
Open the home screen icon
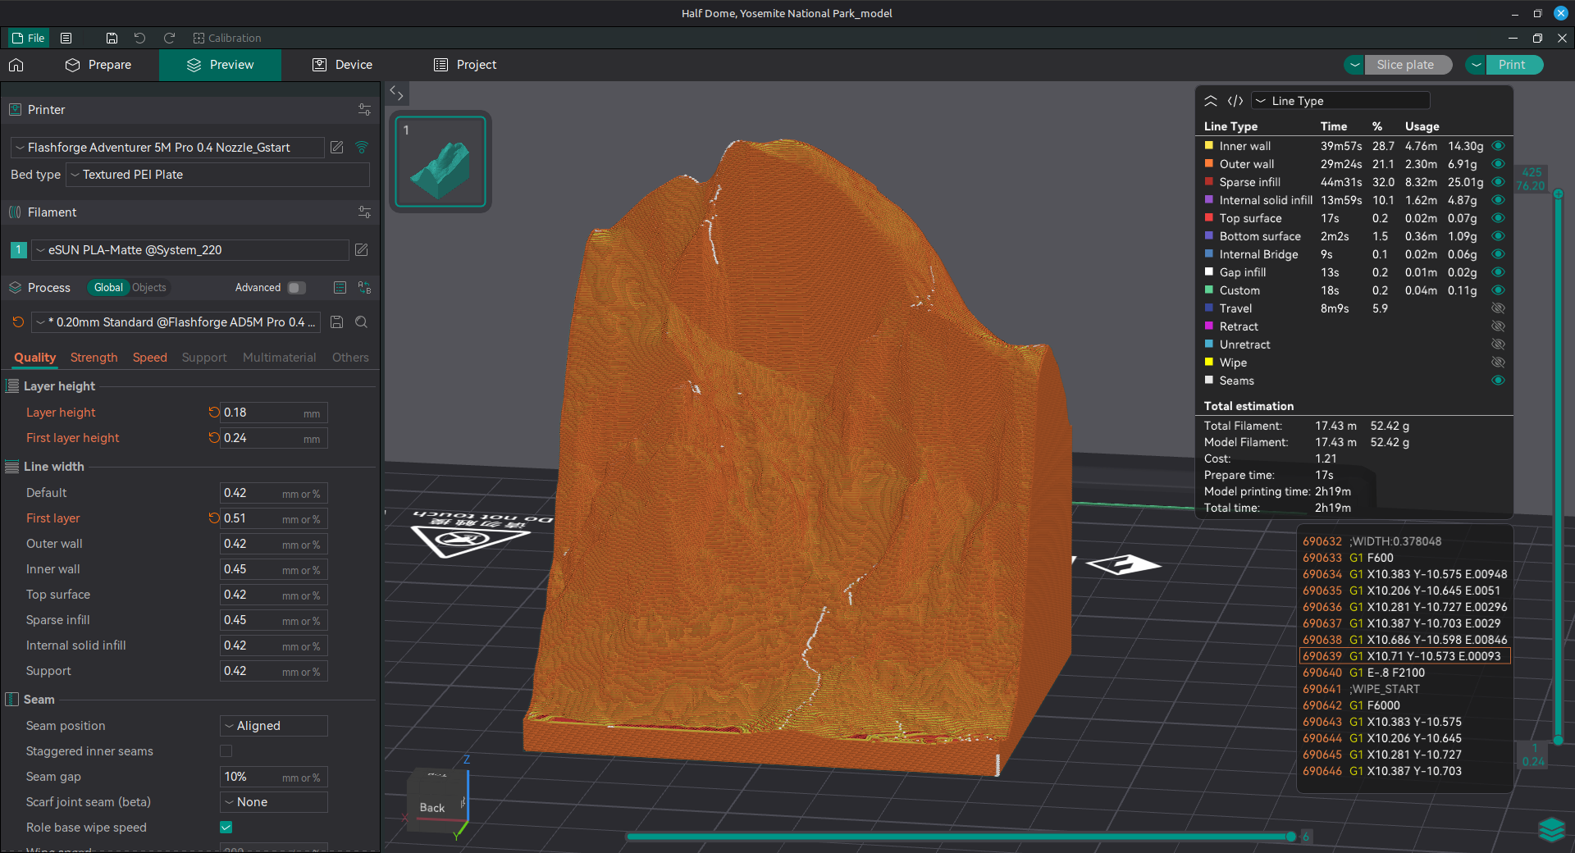(x=16, y=65)
